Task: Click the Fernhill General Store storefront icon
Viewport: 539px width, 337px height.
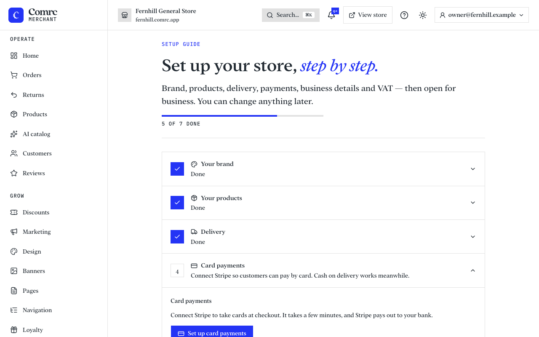Action: (x=125, y=15)
